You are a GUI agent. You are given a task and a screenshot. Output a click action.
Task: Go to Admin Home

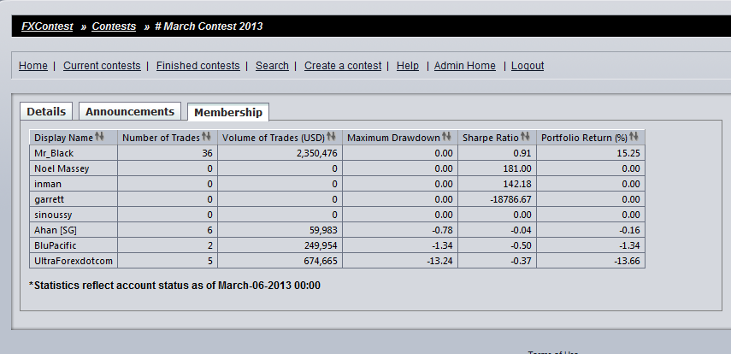[x=465, y=66]
